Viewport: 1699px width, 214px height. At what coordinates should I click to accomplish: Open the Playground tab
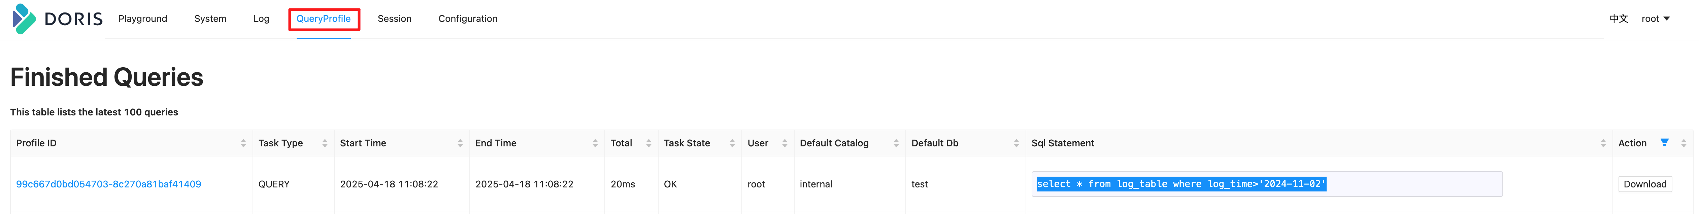[142, 19]
